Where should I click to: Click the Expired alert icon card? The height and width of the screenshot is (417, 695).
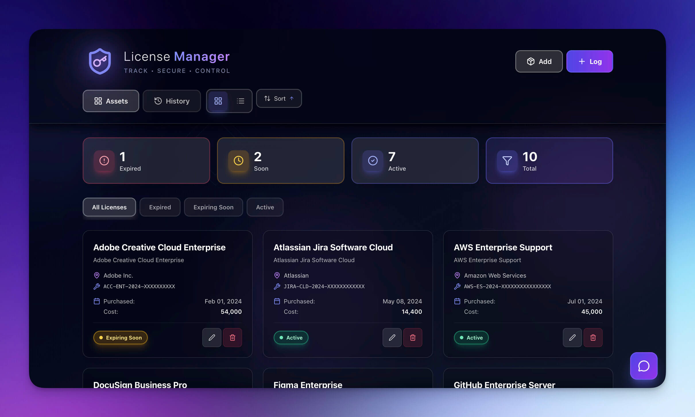[104, 161]
